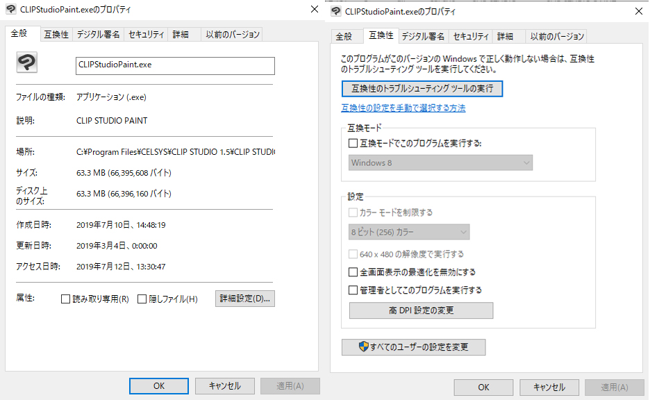Open セキュリティ tab in right window
The height and width of the screenshot is (400, 650).
click(x=471, y=37)
